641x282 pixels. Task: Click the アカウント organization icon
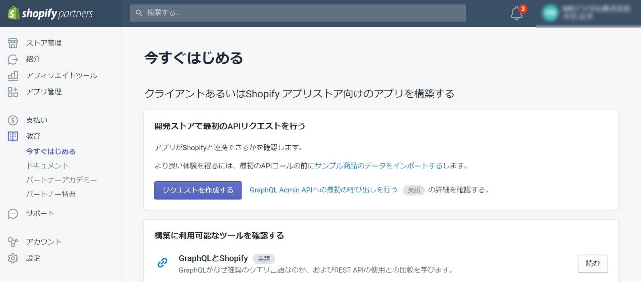click(13, 242)
